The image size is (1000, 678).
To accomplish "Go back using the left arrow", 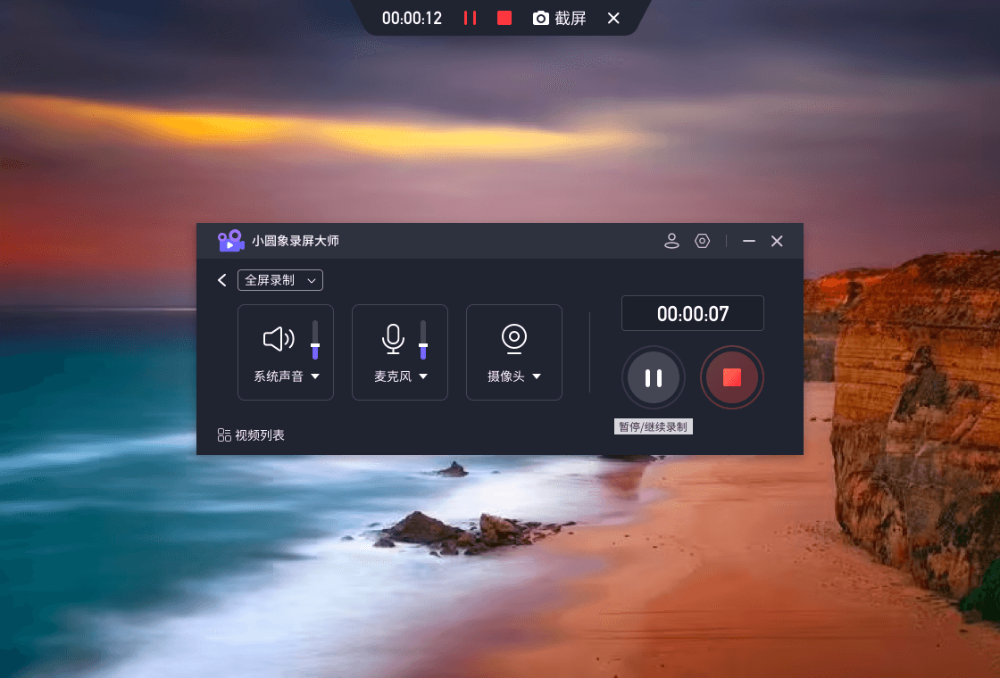I will (x=222, y=280).
